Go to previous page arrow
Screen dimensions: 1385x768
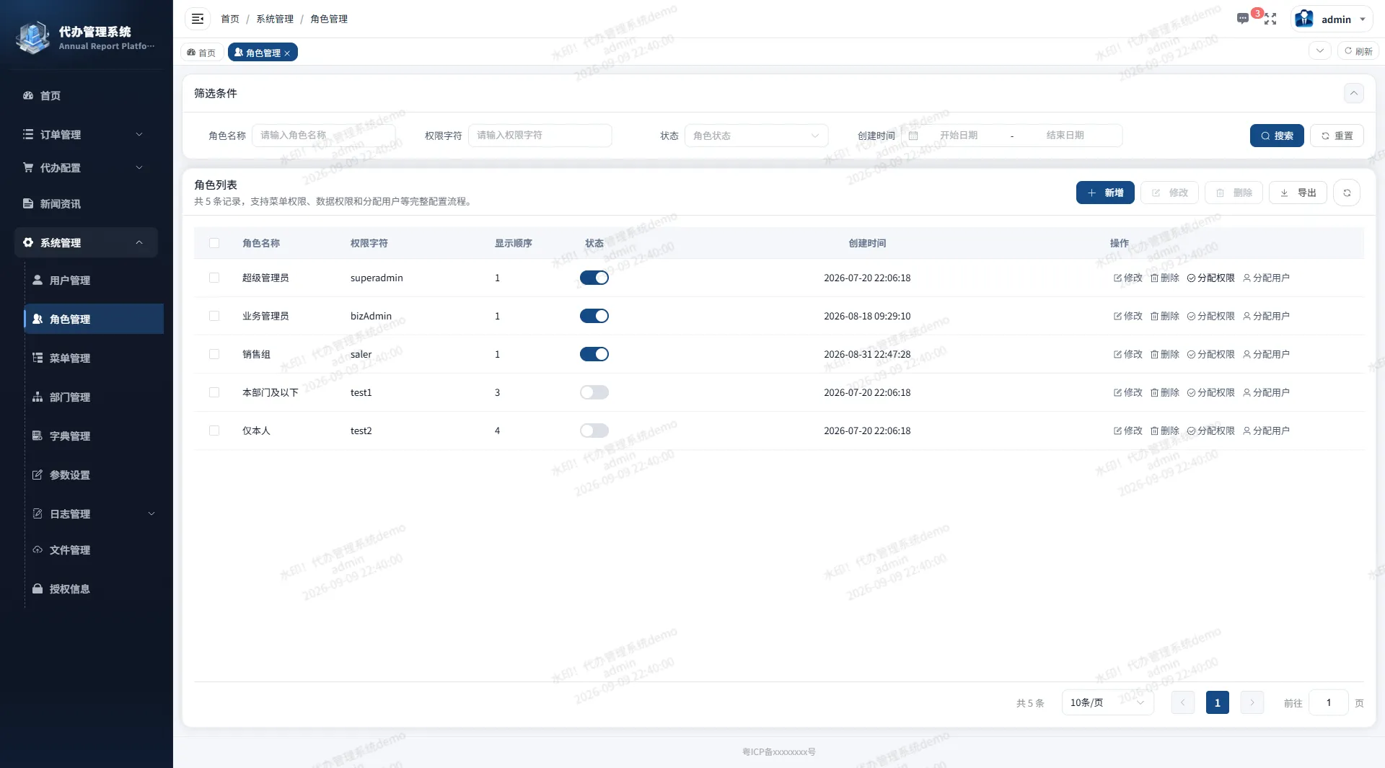point(1183,703)
